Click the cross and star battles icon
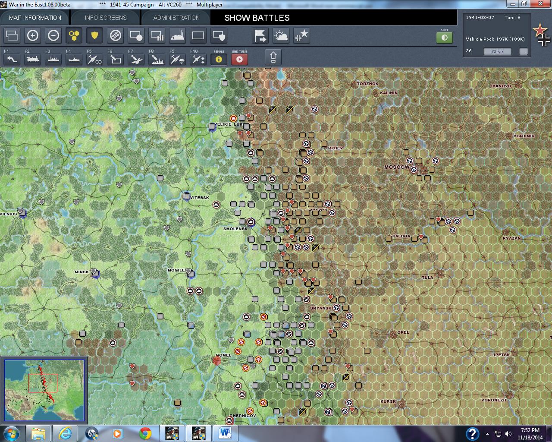552x442 pixels. point(302,35)
